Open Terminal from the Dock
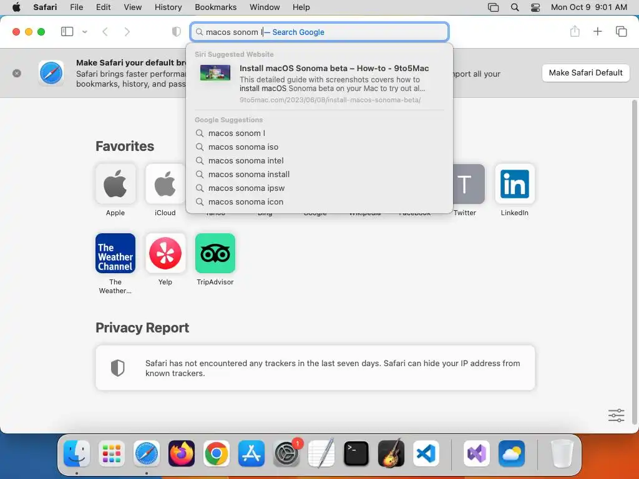639x479 pixels. tap(356, 453)
